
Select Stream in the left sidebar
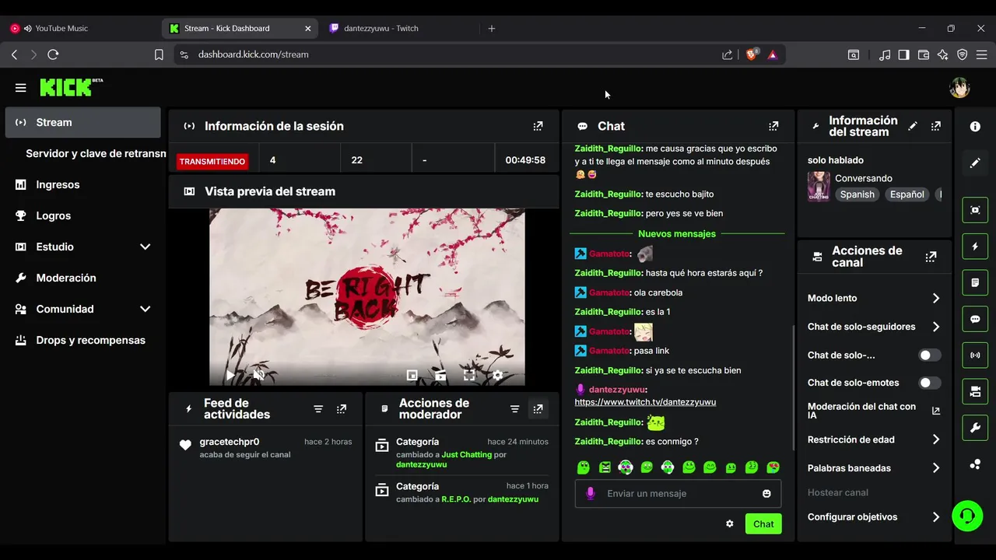83,122
